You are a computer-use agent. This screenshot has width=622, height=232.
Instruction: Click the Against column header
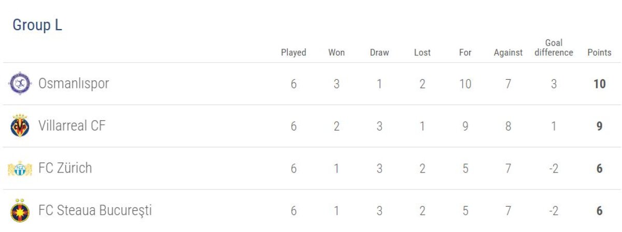pyautogui.click(x=508, y=52)
